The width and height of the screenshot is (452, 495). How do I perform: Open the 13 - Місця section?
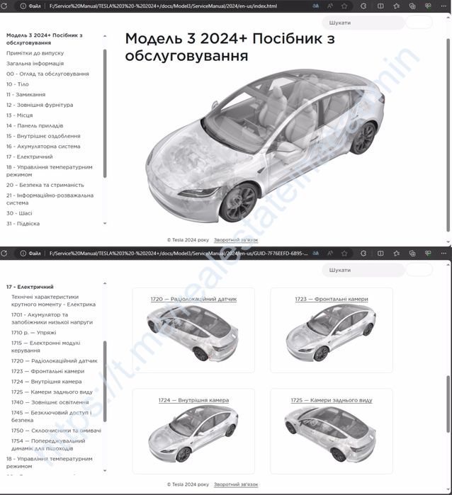pyautogui.click(x=20, y=115)
